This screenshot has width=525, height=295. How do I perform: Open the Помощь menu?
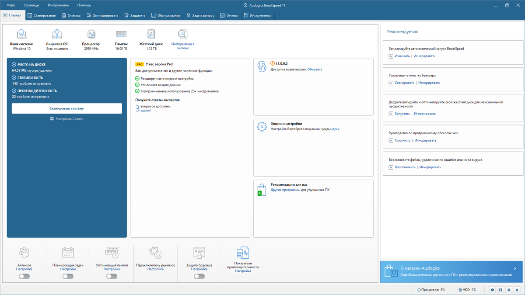pos(84,5)
